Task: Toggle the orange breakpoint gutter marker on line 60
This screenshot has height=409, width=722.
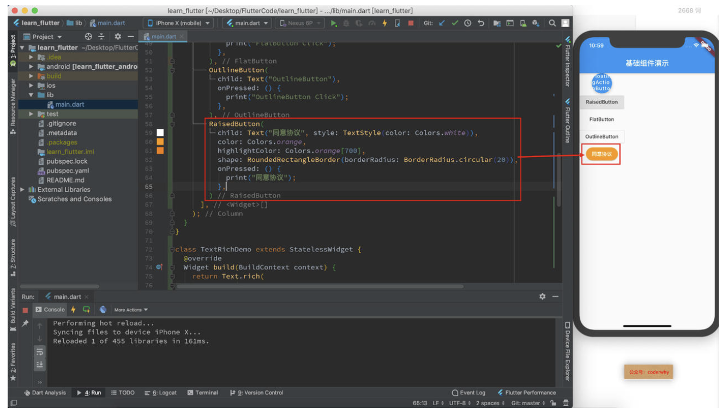Action: tap(160, 142)
